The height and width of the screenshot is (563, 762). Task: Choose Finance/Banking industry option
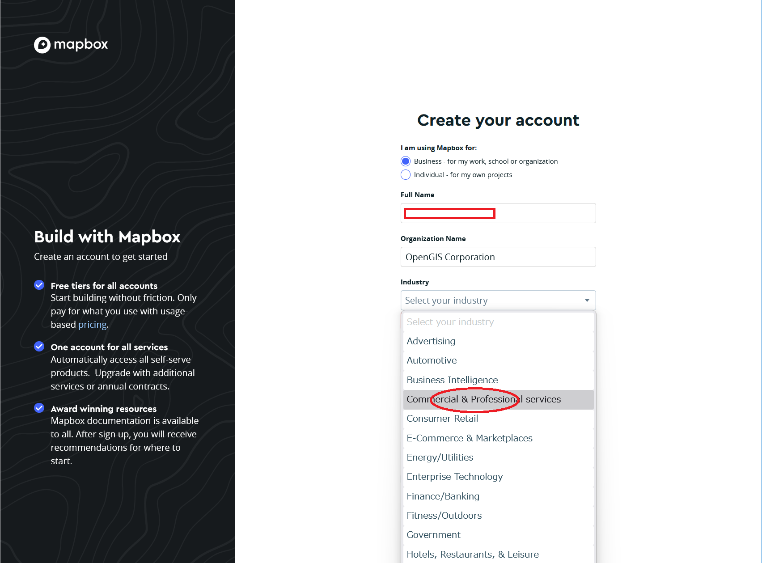(x=443, y=496)
